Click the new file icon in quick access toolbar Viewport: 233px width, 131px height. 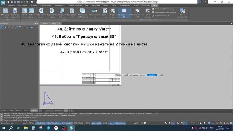(8, 2)
